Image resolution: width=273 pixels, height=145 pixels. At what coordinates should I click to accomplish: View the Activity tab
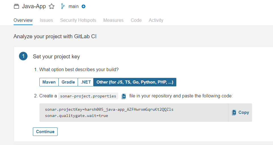coord(156,20)
